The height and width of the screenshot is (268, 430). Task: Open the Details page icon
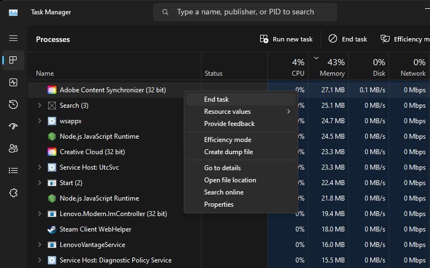click(13, 171)
